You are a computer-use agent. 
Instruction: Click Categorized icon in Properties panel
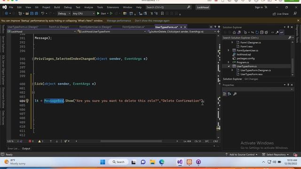click(x=225, y=94)
